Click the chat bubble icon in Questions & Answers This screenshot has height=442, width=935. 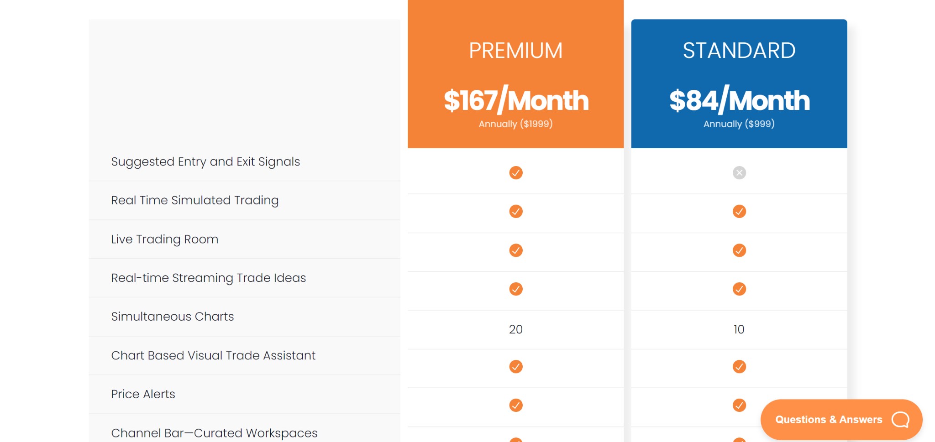[900, 420]
